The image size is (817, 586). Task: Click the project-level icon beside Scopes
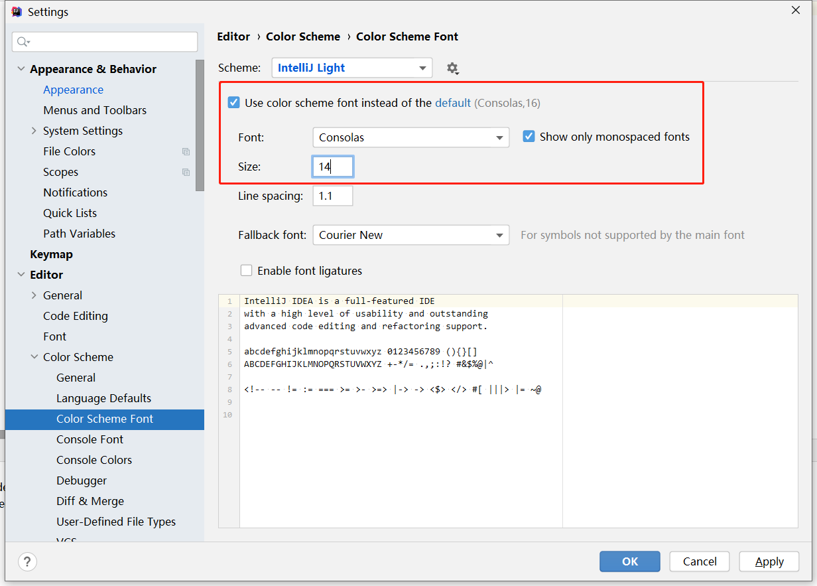click(186, 172)
